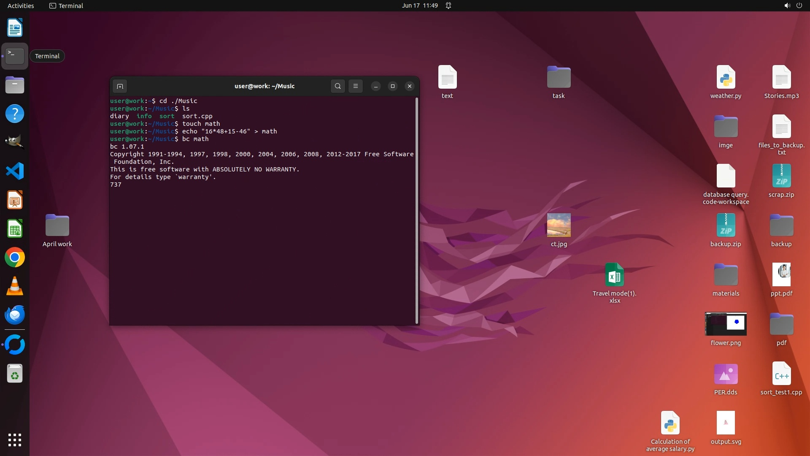The image size is (810, 456).
Task: Open Thunderbird mail from the dock
Action: (x=15, y=315)
